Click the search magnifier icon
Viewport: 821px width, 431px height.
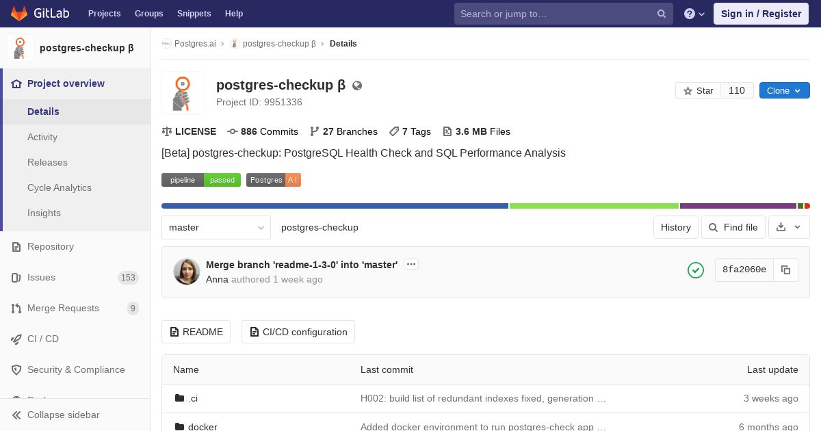click(662, 14)
